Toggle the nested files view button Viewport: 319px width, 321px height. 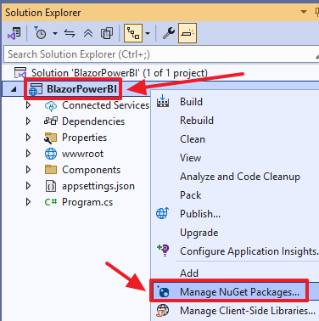click(x=133, y=33)
